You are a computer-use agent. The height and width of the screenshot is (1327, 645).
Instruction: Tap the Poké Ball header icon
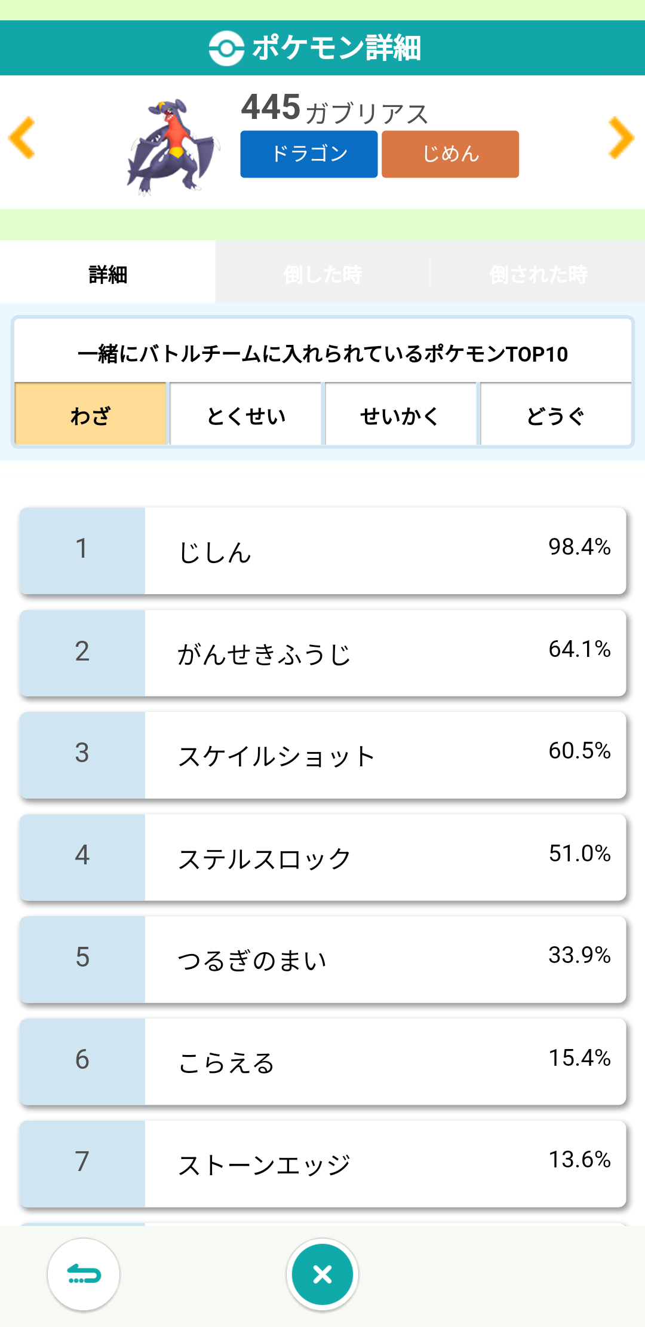pyautogui.click(x=226, y=48)
